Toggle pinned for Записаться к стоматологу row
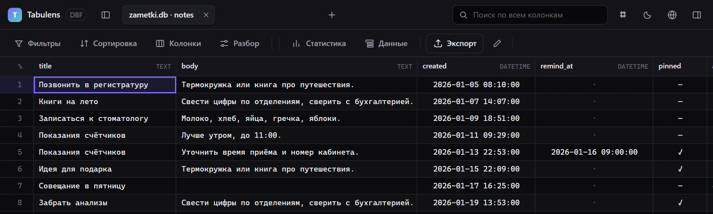Screen dimensions: 713x214 click(680, 118)
